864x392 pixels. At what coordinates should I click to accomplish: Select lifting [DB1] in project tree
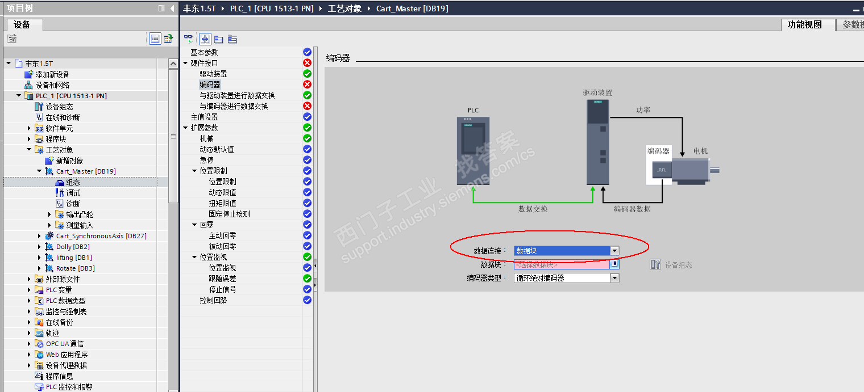(74, 258)
